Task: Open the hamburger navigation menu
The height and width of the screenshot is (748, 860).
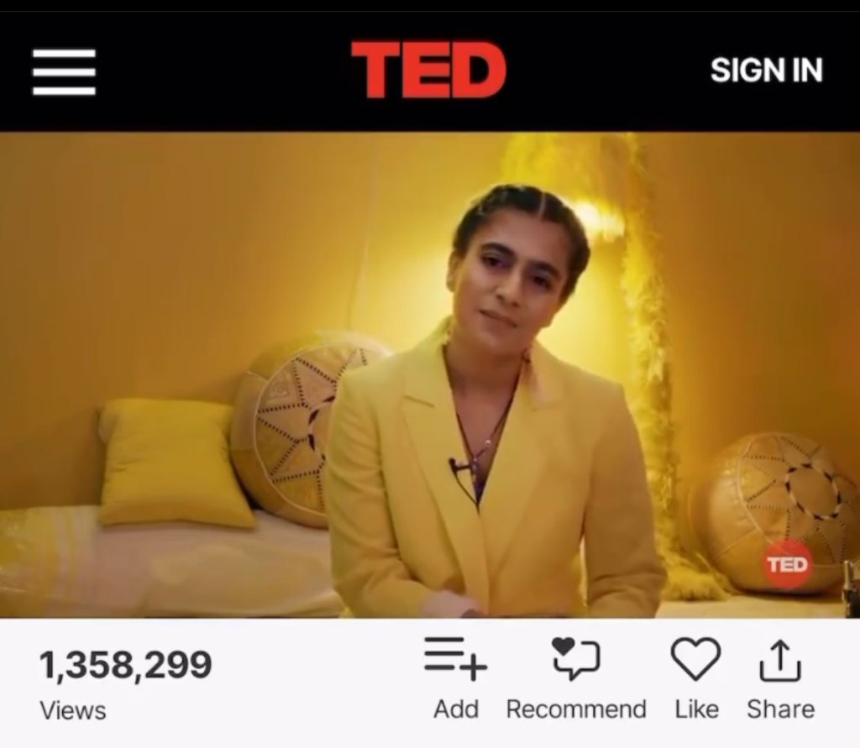Action: [64, 72]
